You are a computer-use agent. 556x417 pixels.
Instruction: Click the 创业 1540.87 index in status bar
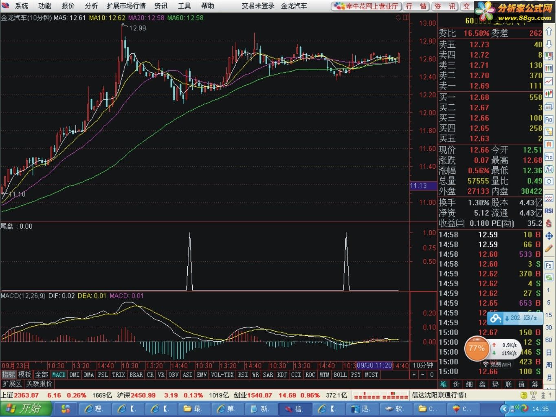click(253, 395)
